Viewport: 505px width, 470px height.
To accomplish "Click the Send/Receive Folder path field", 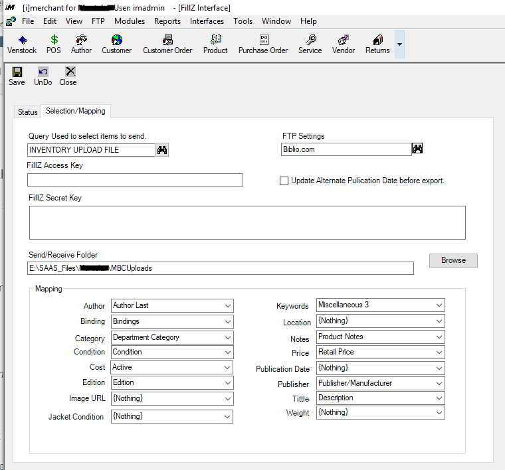I will [221, 268].
